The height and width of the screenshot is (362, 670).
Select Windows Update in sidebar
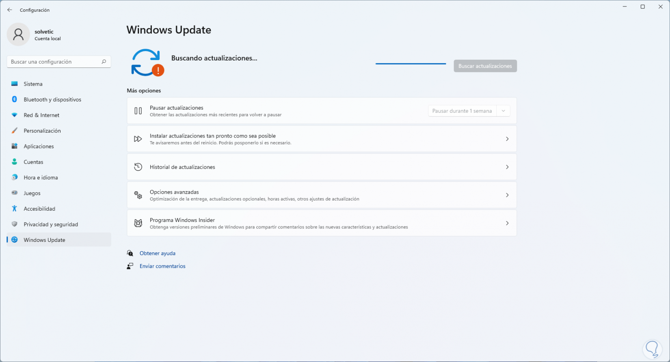(x=59, y=240)
